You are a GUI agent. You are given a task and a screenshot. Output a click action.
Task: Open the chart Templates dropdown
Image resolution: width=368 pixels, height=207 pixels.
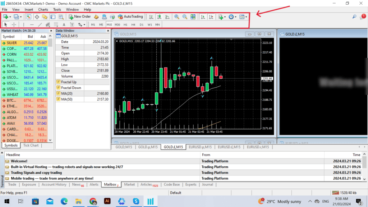(243, 17)
